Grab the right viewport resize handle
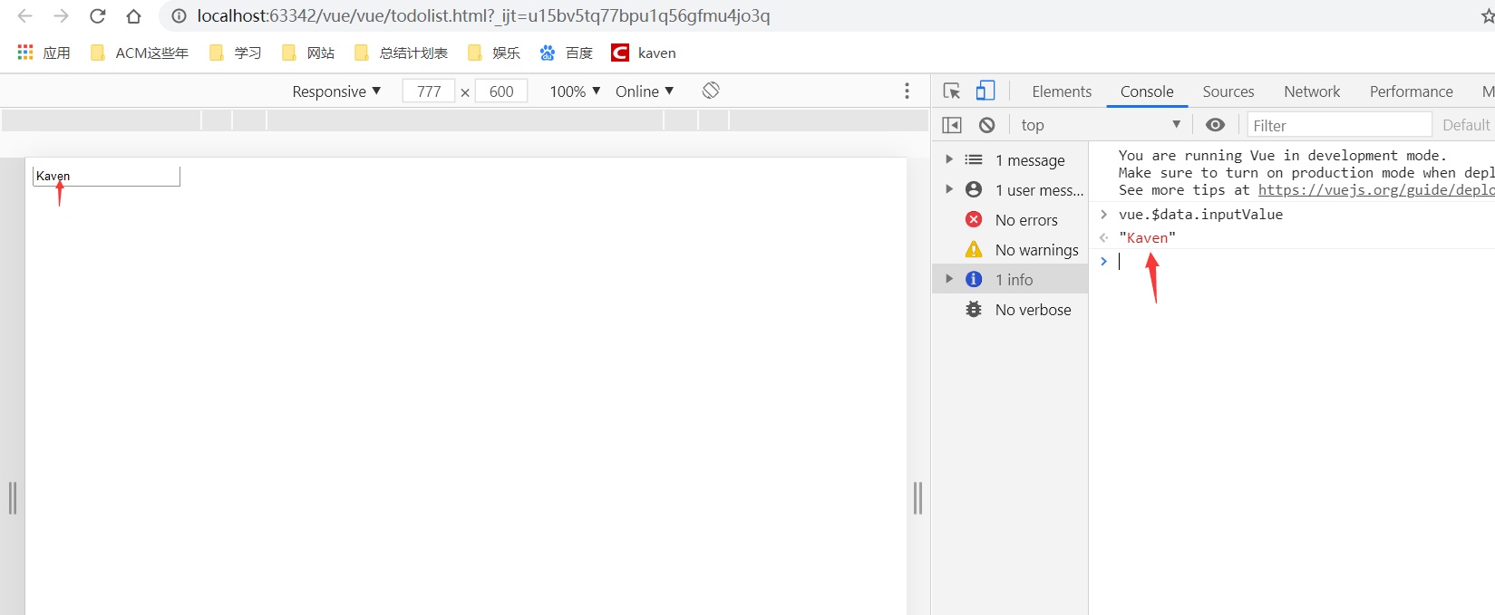 pyautogui.click(x=918, y=498)
